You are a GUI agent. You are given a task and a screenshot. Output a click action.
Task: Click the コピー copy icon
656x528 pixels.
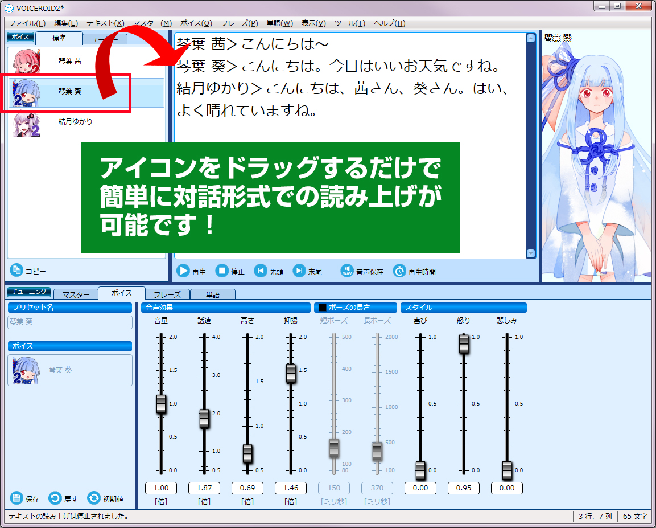[16, 271]
